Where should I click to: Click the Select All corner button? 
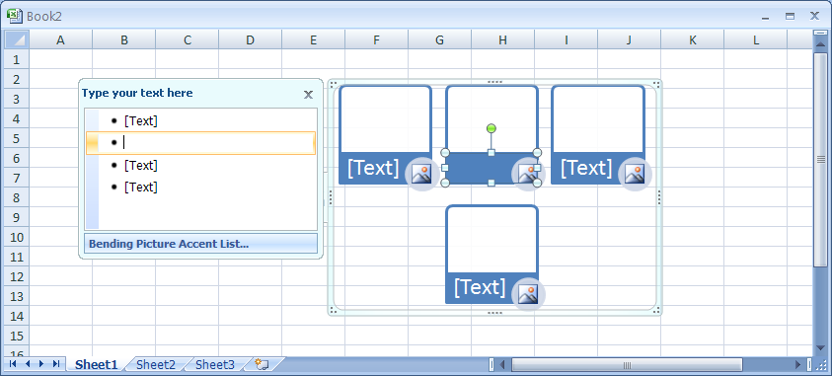(17, 39)
